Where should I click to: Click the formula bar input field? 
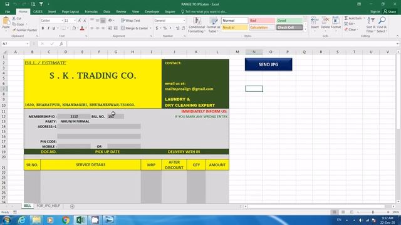point(231,44)
